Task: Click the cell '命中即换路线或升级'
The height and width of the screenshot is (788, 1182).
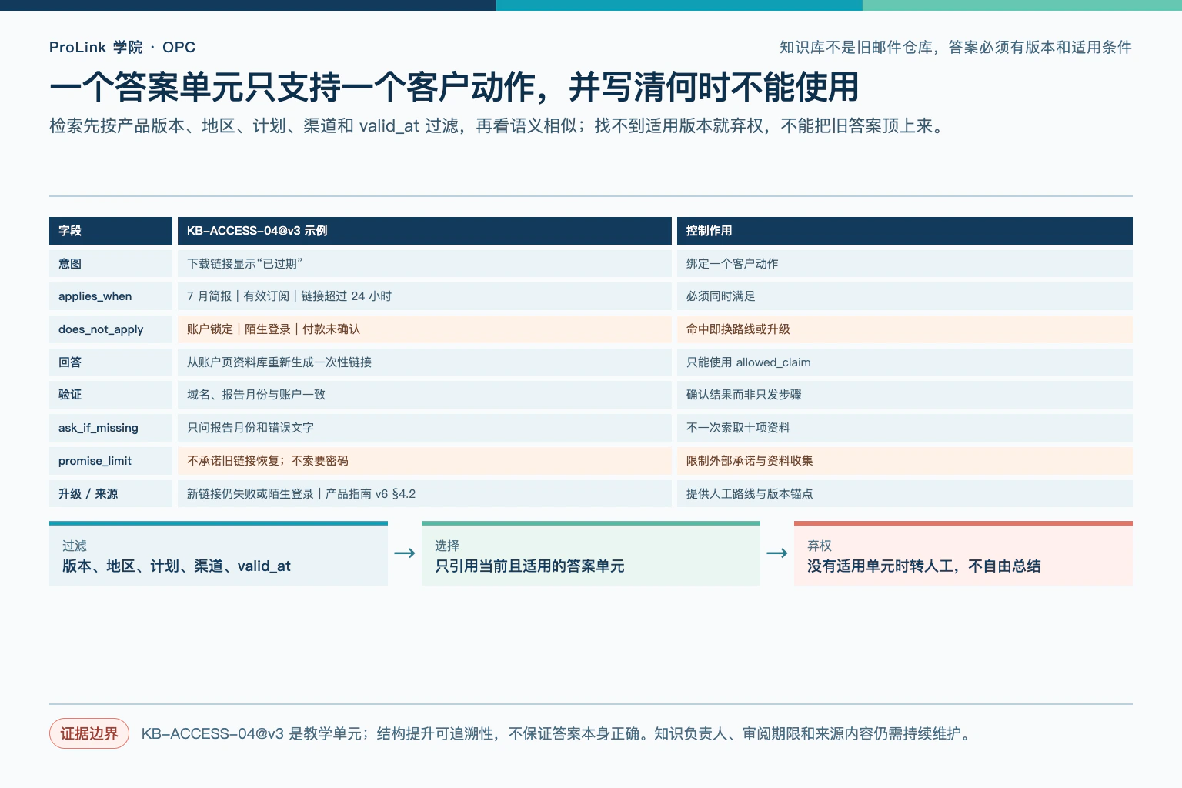Action: (905, 329)
